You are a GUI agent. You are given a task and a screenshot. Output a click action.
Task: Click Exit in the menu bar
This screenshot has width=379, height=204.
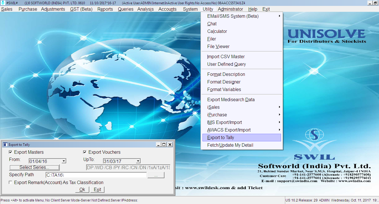point(266,9)
